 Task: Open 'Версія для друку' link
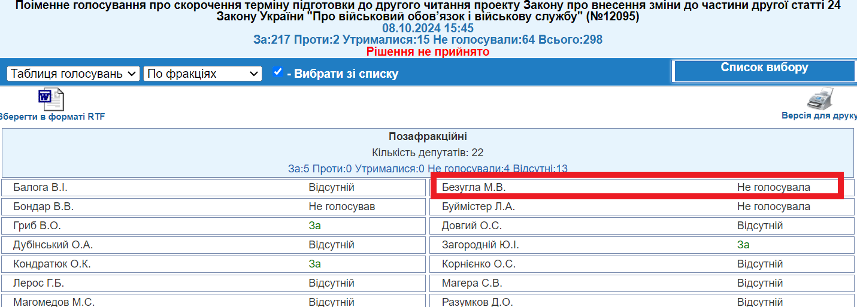point(819,115)
